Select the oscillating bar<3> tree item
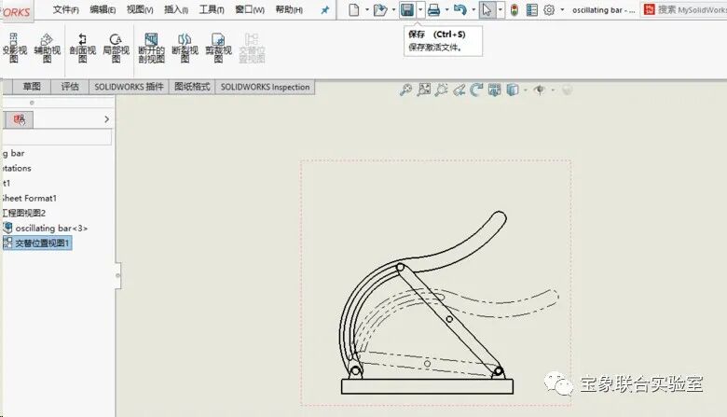 coord(45,229)
